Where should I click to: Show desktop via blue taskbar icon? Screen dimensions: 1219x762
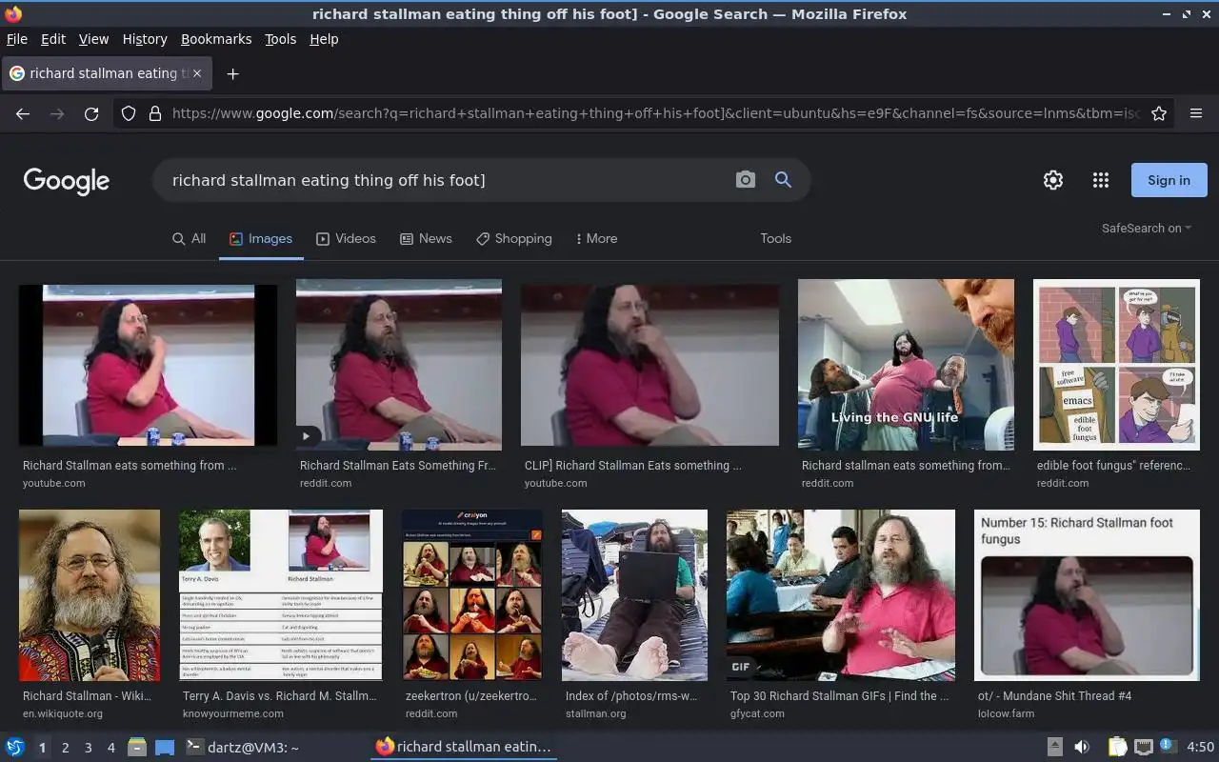pyautogui.click(x=165, y=748)
